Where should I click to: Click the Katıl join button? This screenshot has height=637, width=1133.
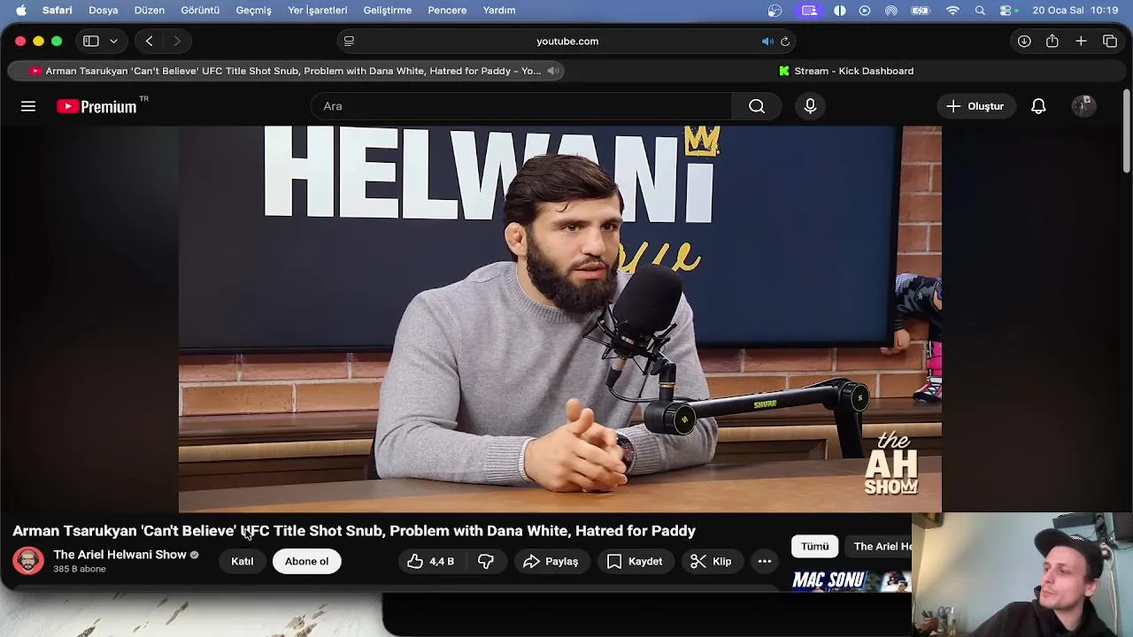(243, 561)
